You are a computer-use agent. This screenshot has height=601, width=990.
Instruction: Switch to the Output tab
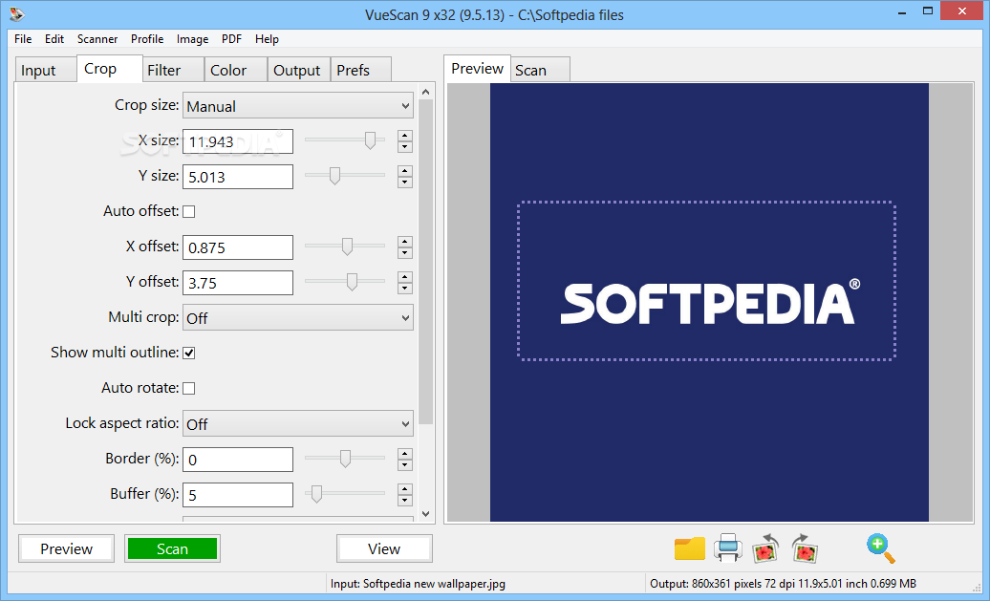pyautogui.click(x=299, y=70)
